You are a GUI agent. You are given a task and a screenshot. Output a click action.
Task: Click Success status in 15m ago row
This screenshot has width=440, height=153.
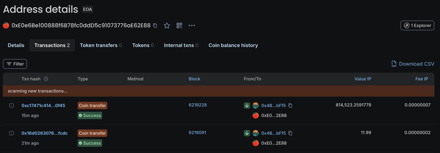(x=89, y=115)
